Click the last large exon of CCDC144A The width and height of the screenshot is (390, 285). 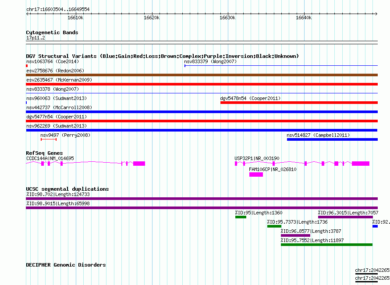point(139,164)
